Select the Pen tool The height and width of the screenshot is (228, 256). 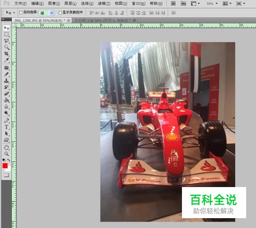pos(6,120)
